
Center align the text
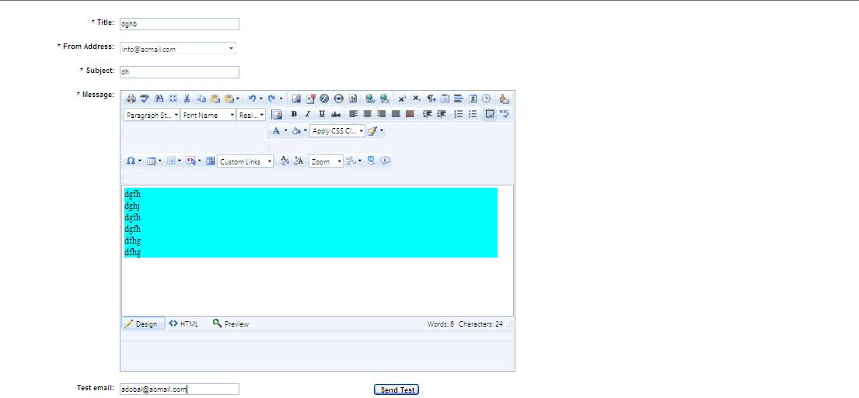pos(367,114)
